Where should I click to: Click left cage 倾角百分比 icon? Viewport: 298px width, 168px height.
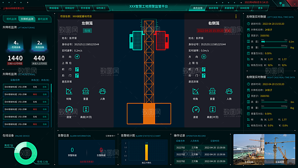(x=248, y=65)
